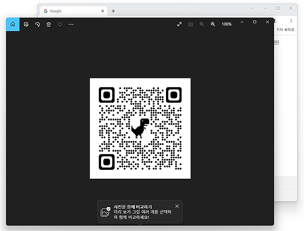
Task: Zoom out of the photo
Action: click(x=202, y=24)
